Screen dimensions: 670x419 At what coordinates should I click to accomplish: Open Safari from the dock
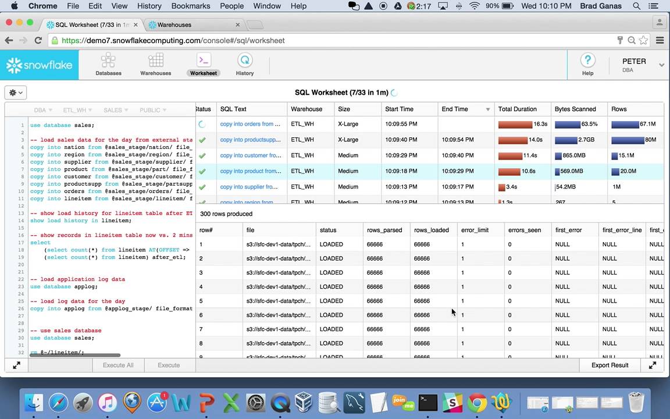(58, 402)
